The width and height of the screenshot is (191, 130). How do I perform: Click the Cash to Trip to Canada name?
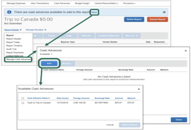click(39, 103)
